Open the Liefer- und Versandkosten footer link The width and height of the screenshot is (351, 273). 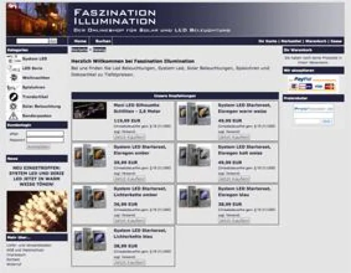29,245
